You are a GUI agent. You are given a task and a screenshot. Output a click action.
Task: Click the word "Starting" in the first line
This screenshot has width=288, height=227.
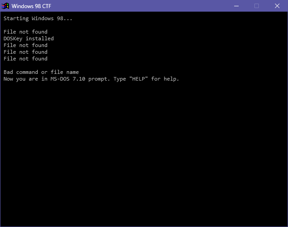16,18
